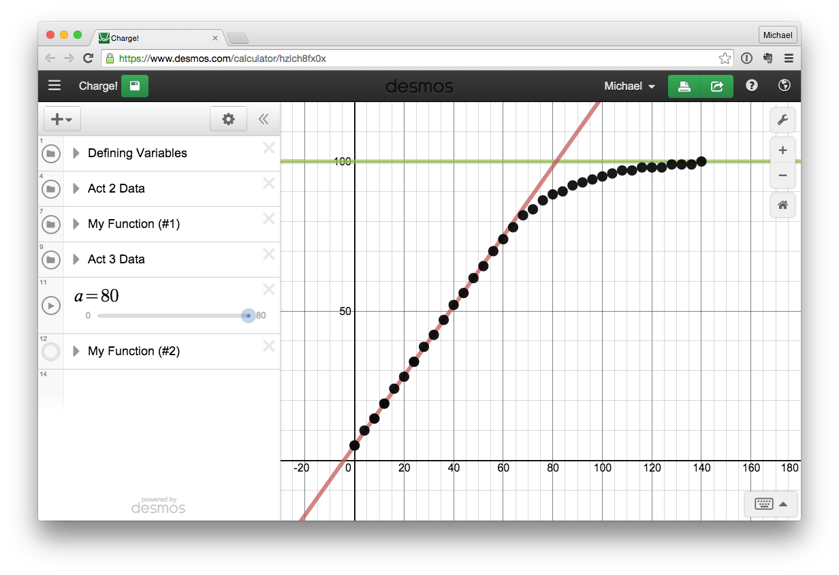The image size is (839, 575).
Task: Expand Defining Variables folder
Action: click(76, 153)
